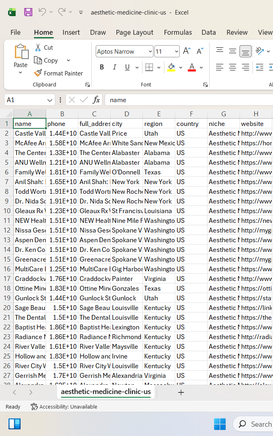Expand the Orientation dropdown arrow
This screenshot has height=436, width=273.
coord(268,51)
